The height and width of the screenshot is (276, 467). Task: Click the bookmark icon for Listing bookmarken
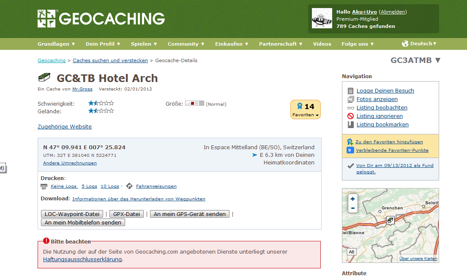tap(350, 124)
